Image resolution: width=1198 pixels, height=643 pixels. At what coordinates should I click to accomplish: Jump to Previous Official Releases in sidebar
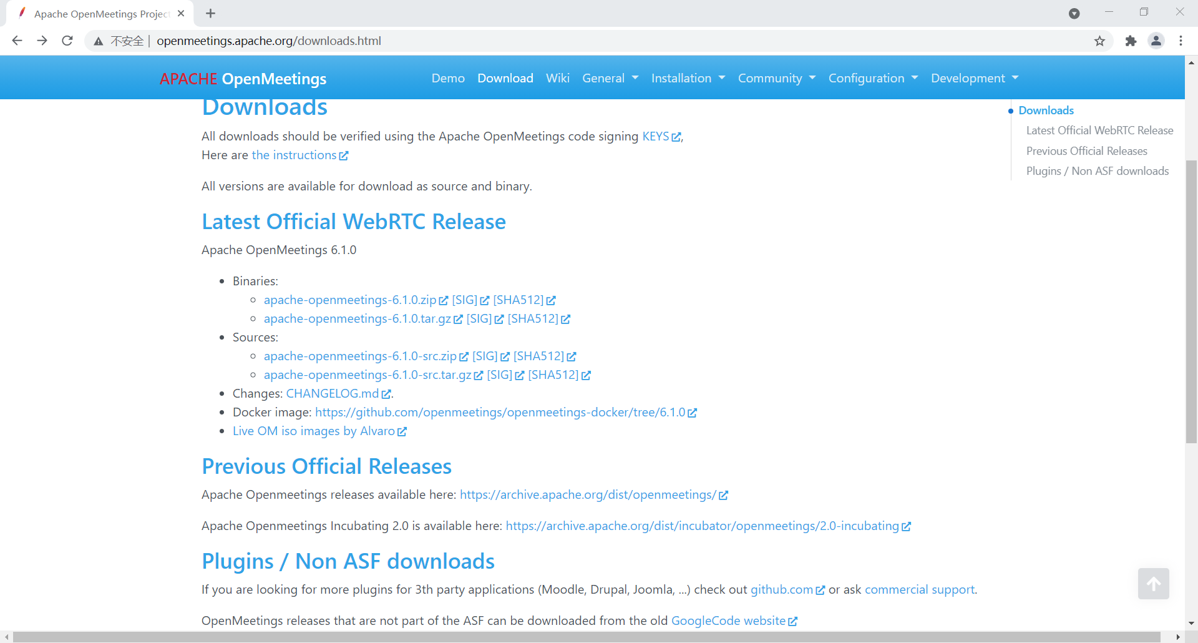pos(1086,151)
